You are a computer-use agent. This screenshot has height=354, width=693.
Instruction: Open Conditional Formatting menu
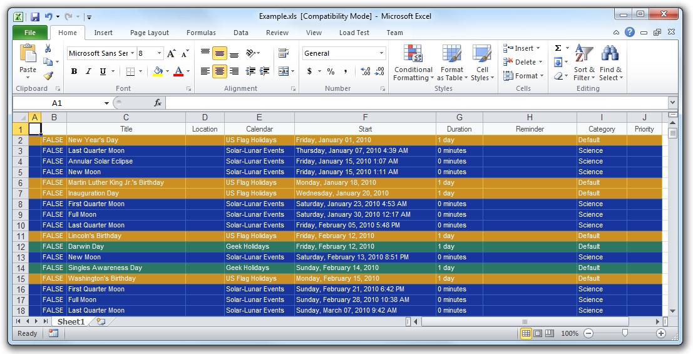(413, 63)
